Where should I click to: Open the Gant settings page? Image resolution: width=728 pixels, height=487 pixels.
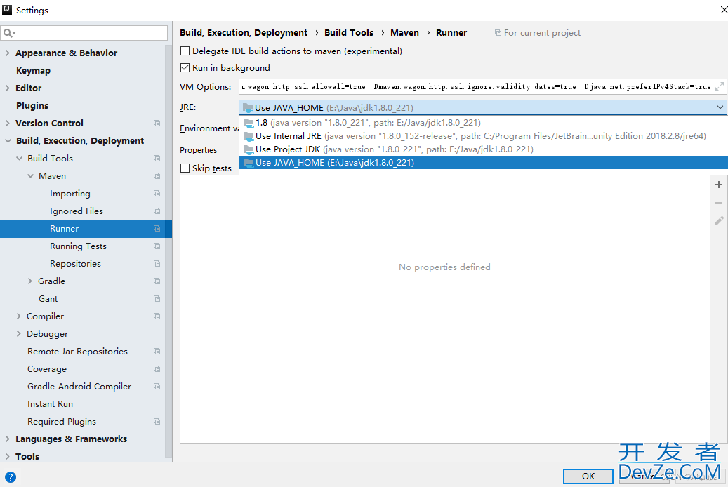click(x=48, y=298)
